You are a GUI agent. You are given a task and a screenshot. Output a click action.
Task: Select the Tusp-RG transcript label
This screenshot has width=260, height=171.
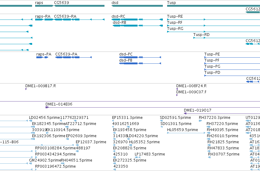tap(175, 29)
